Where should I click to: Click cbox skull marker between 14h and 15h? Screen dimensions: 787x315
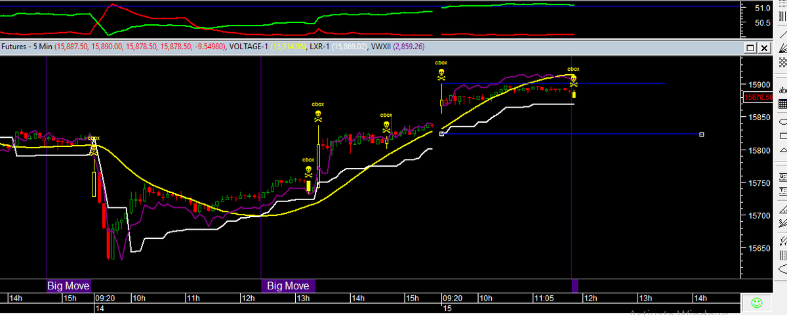click(x=386, y=127)
